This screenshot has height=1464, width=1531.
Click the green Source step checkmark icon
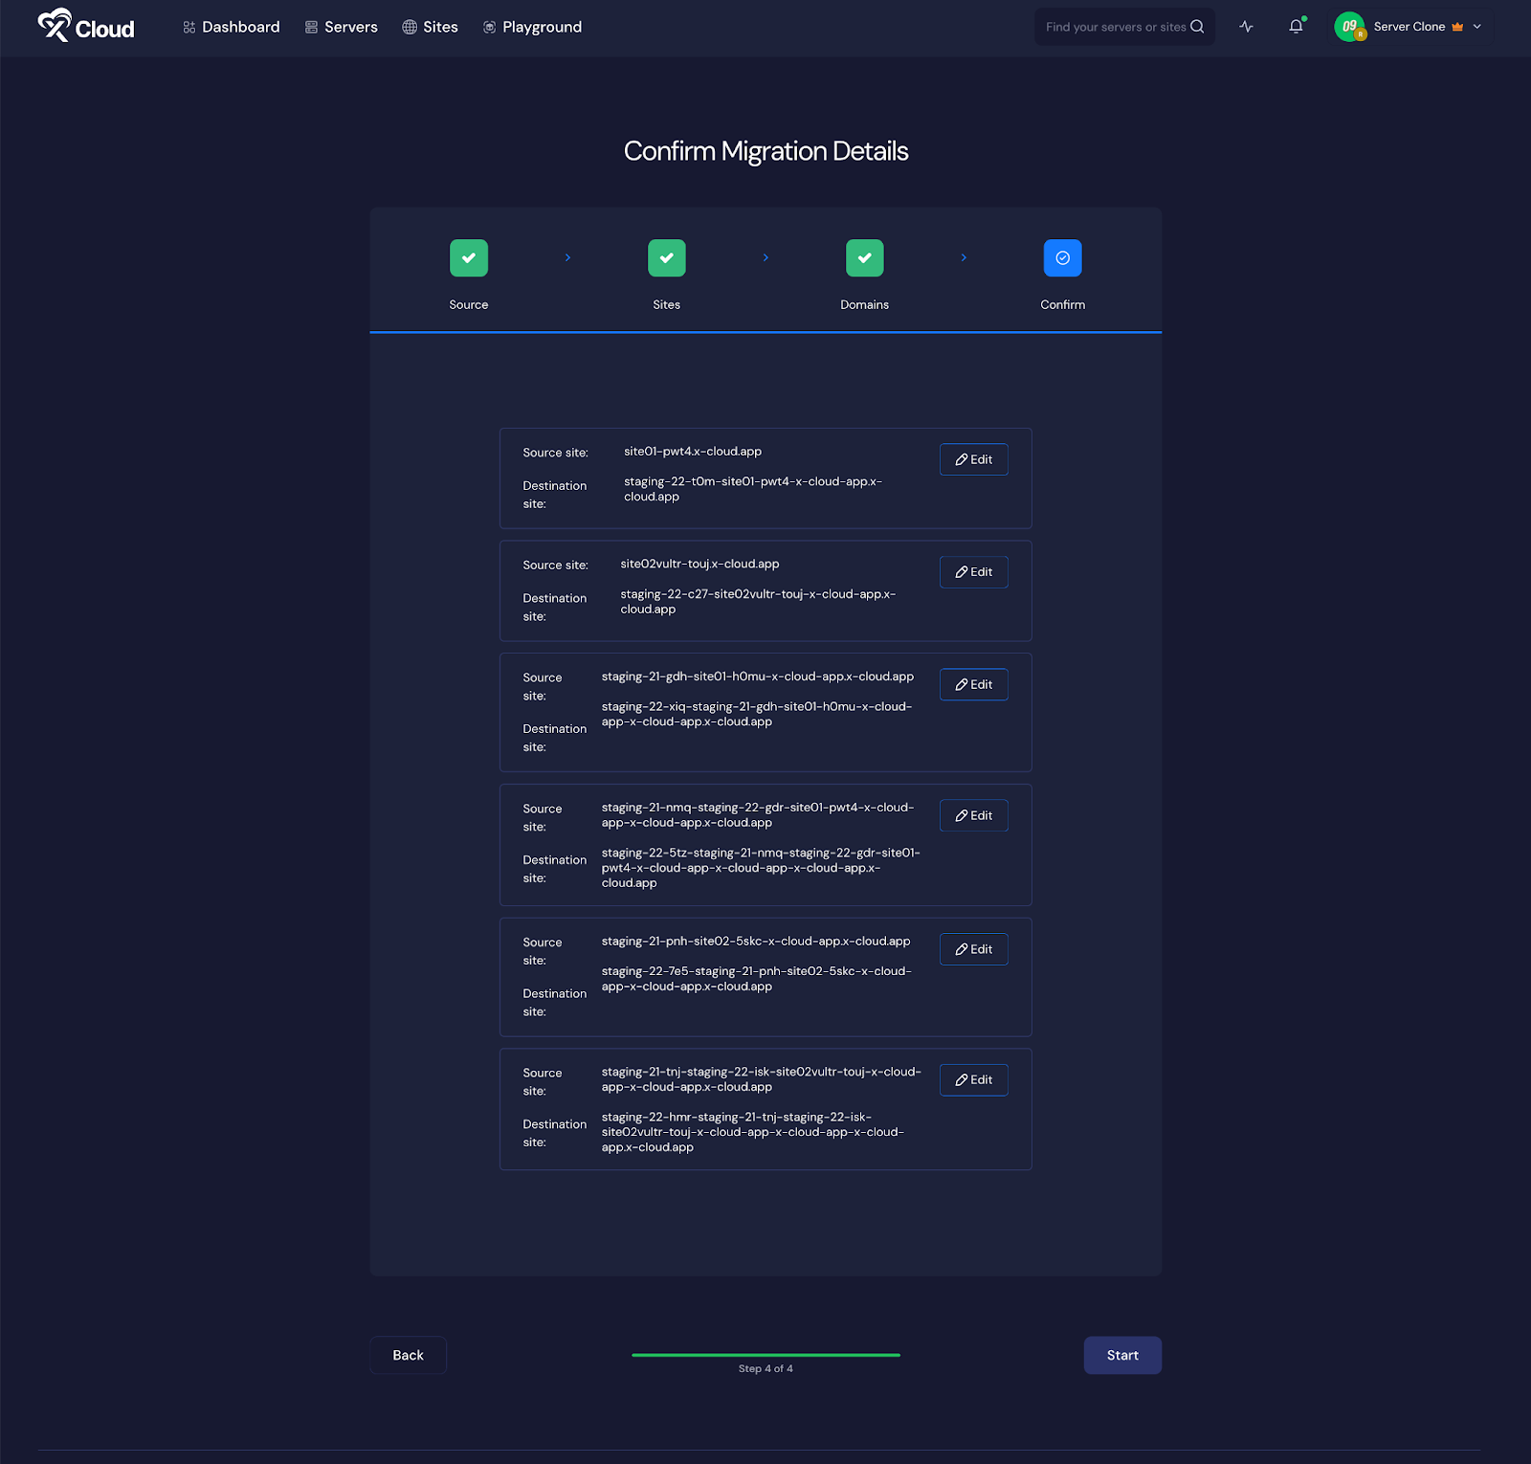[x=468, y=257]
